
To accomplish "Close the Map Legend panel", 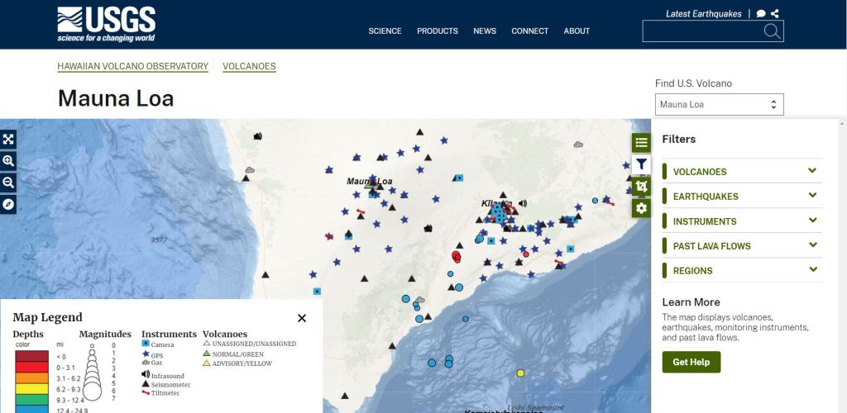I will point(302,318).
